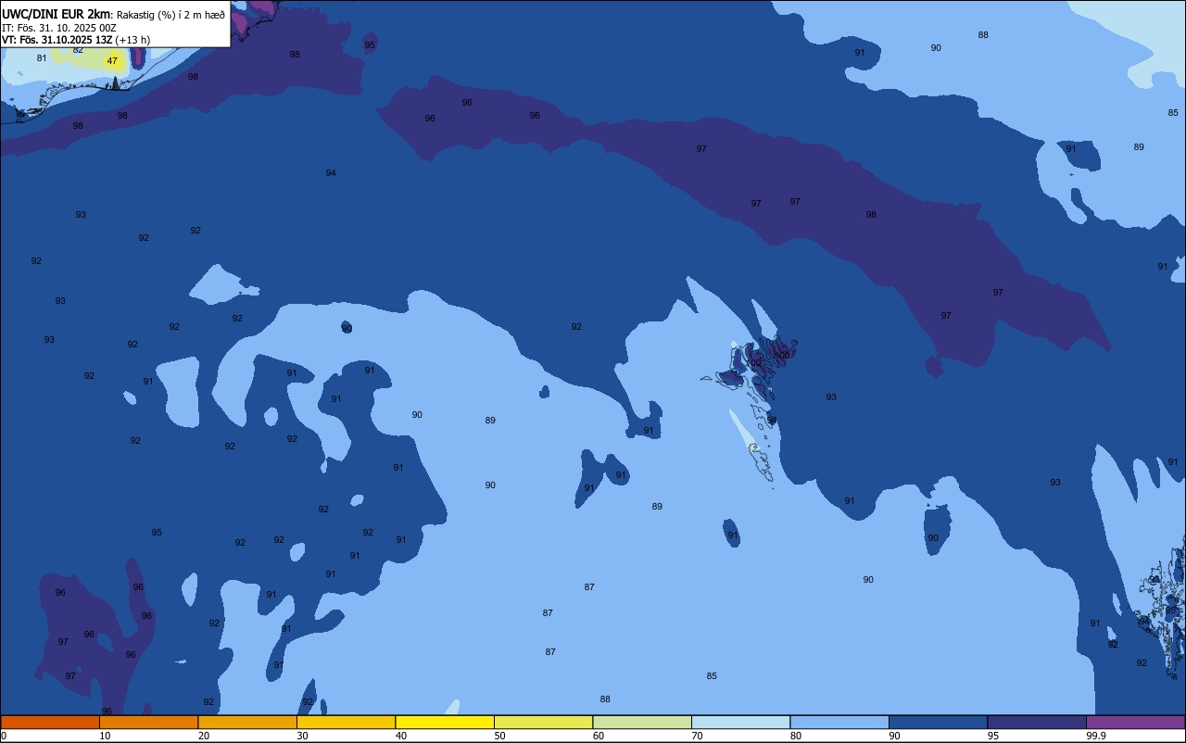Select the 10–20 orange legend swatch
1186x743 pixels.
pos(148,722)
